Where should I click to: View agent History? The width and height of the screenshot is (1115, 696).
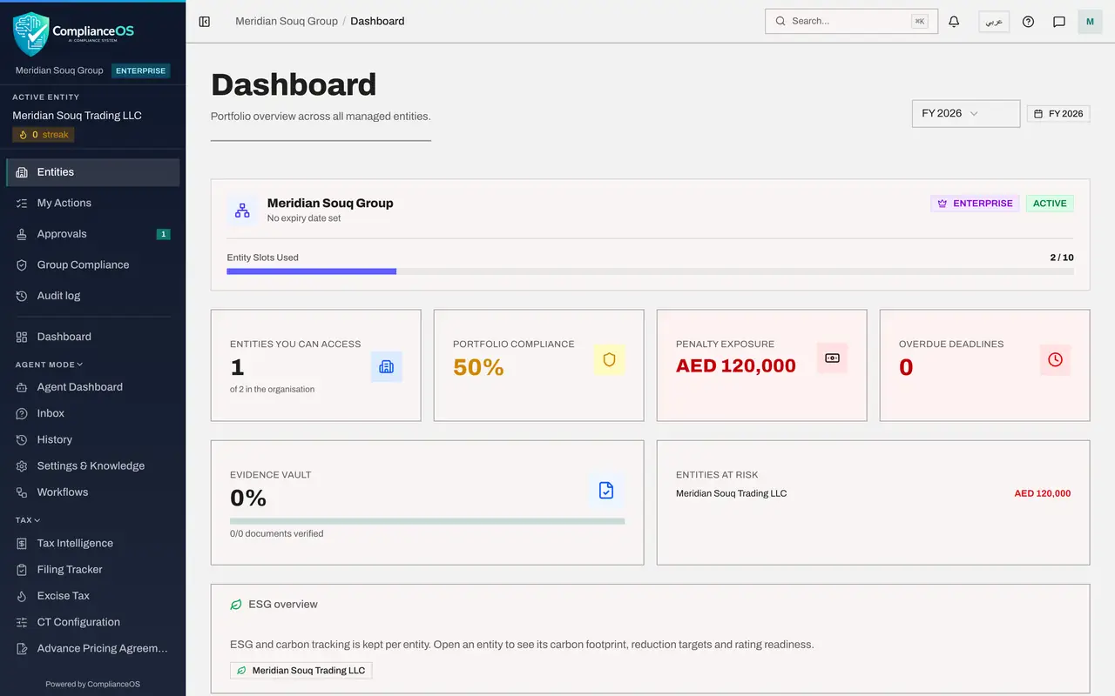pos(93,439)
